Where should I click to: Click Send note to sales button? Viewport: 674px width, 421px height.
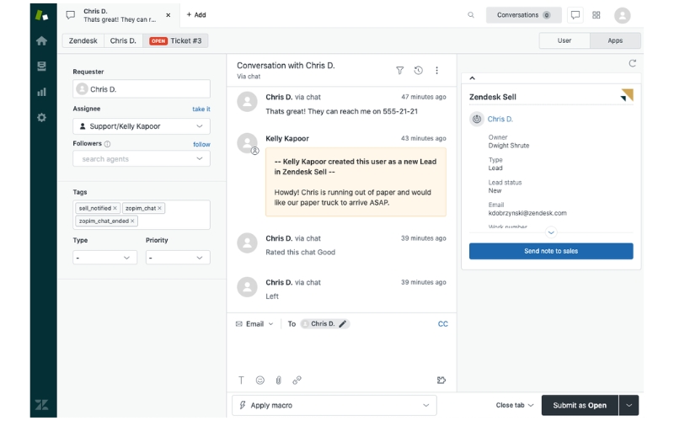click(551, 251)
